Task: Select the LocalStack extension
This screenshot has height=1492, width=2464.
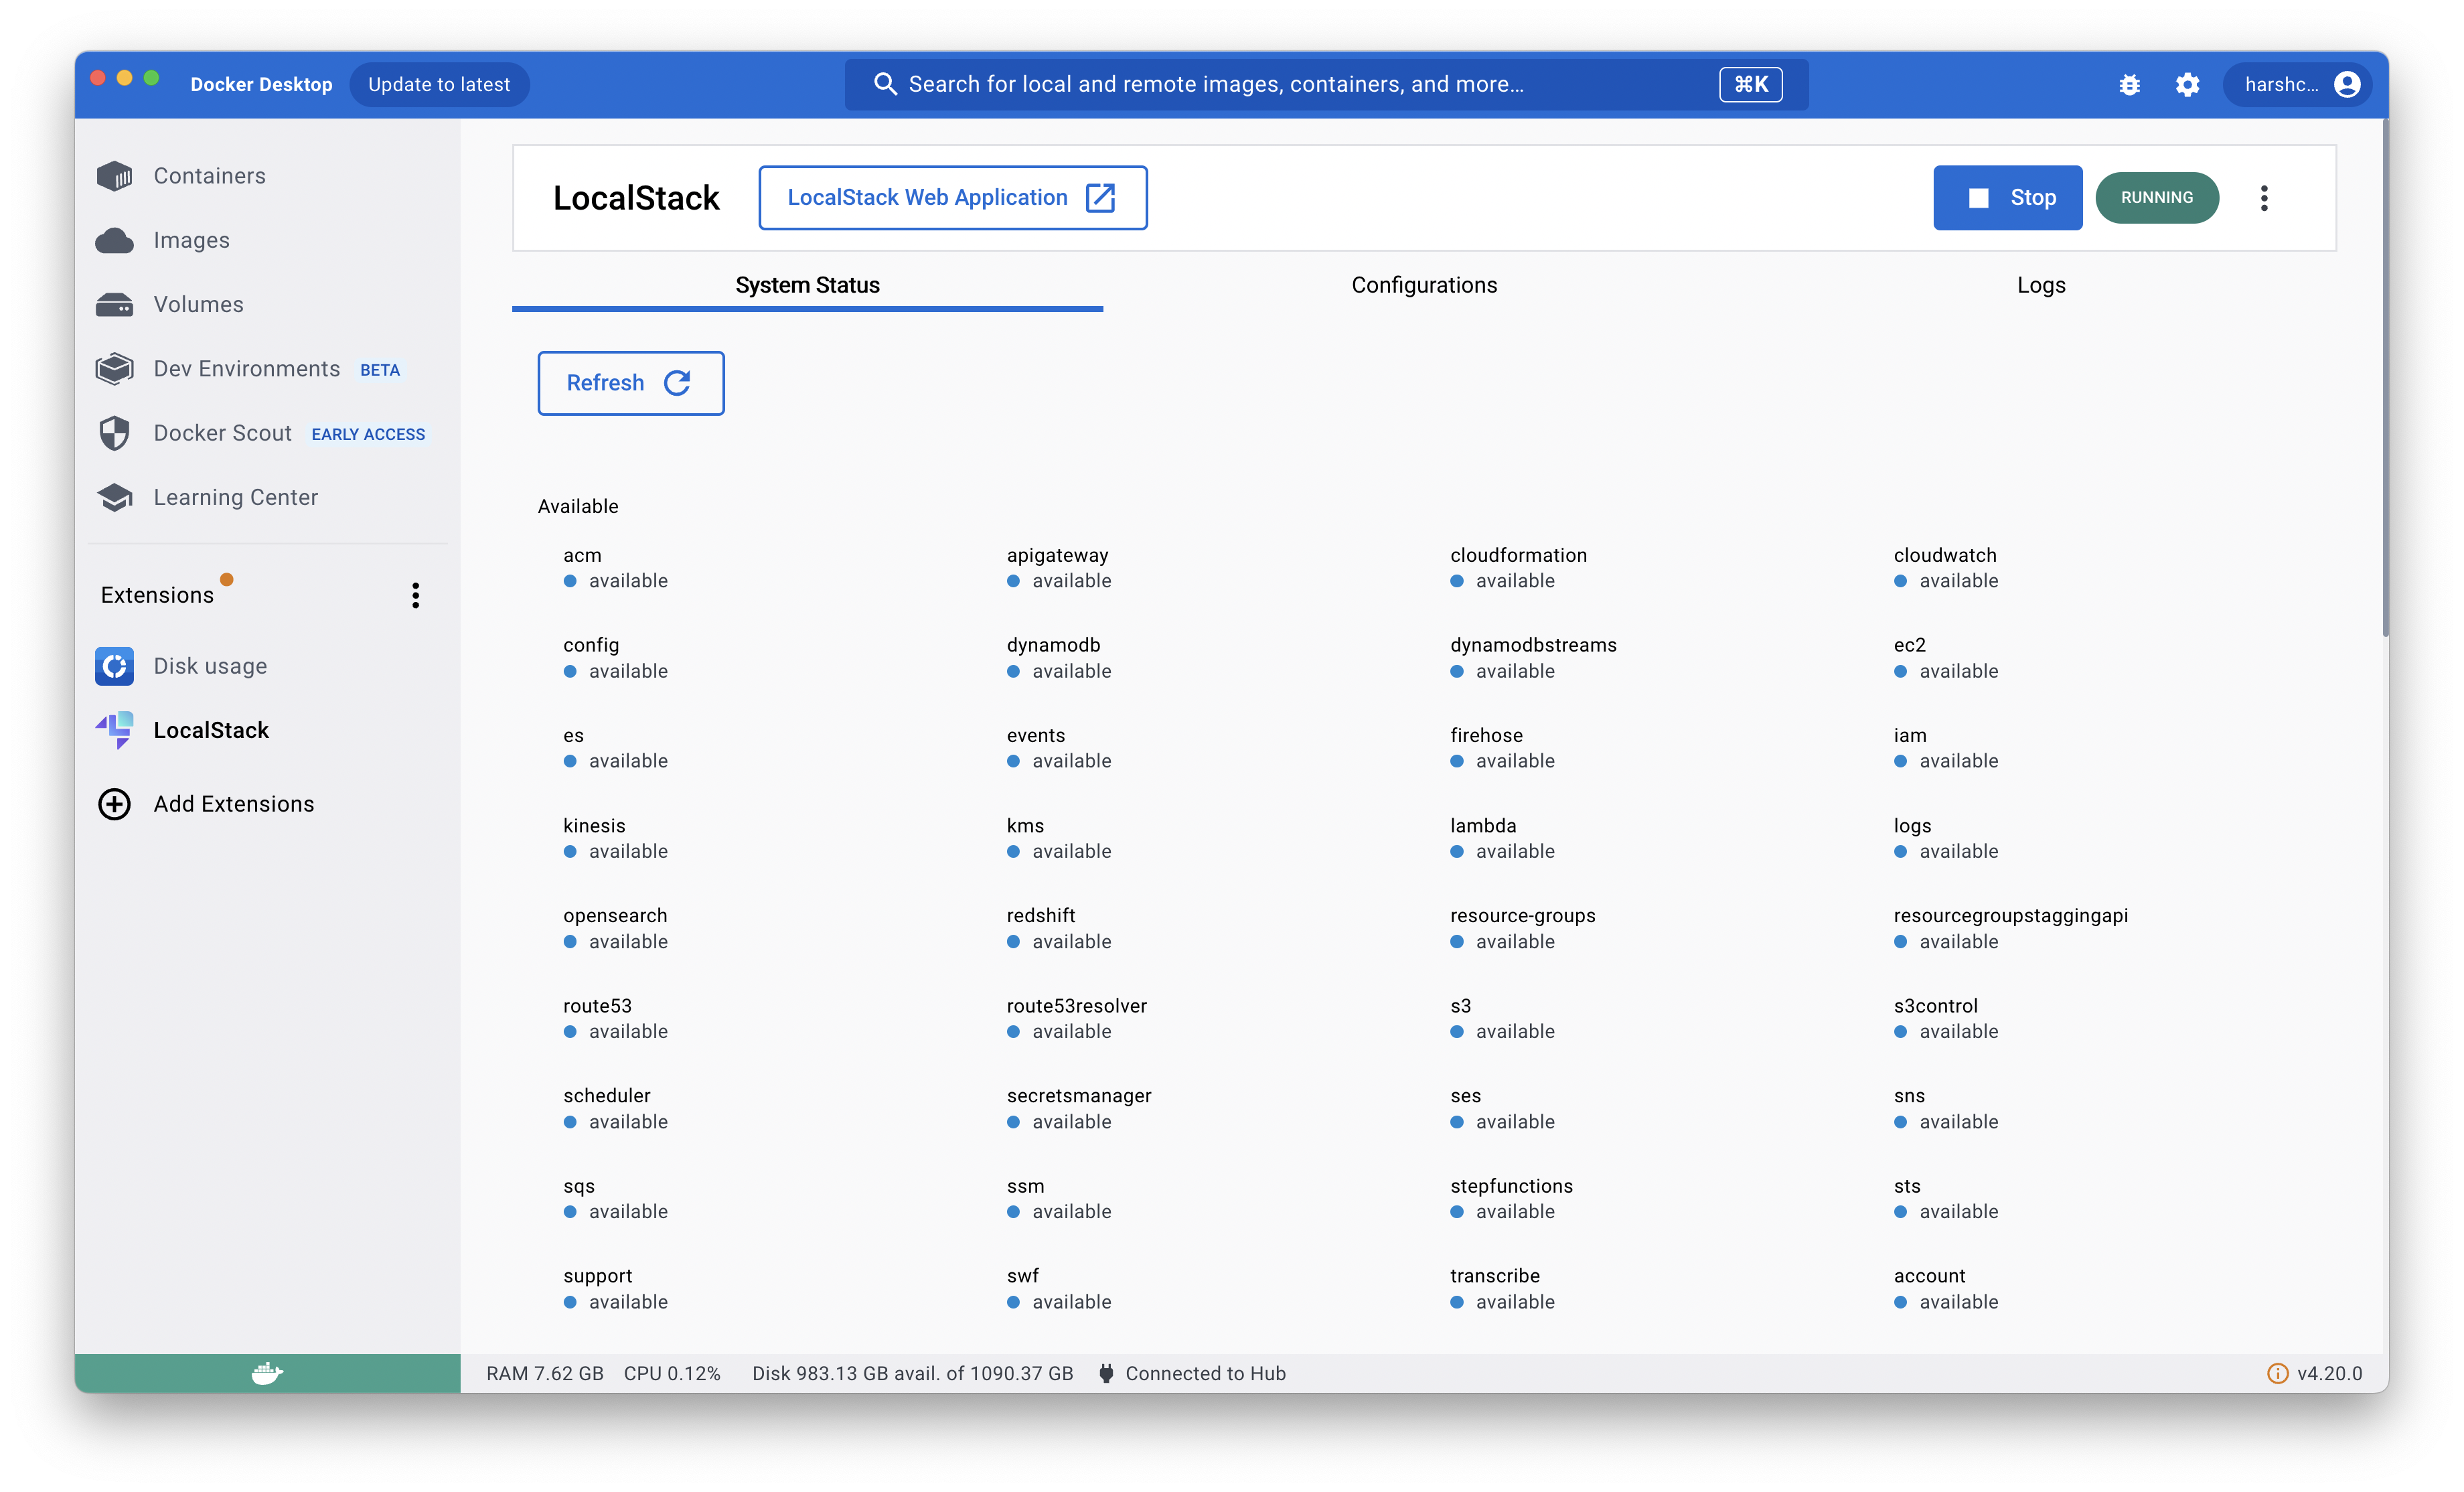Action: [x=213, y=730]
